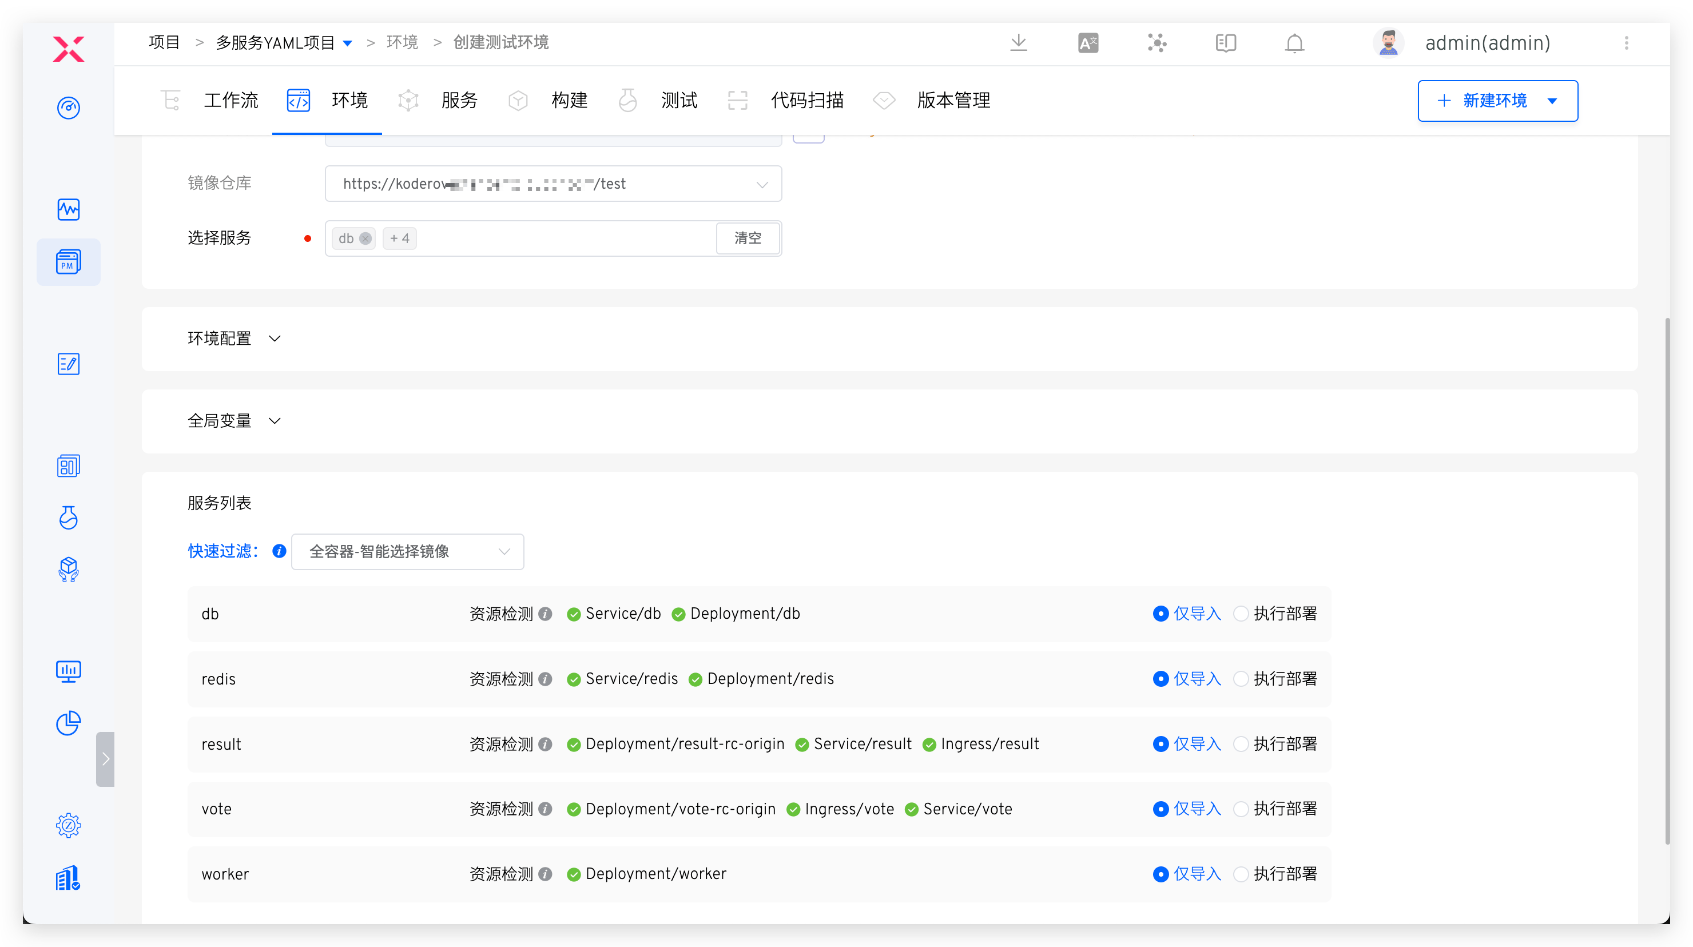
Task: Click the 快速过滤 label link
Action: click(x=224, y=551)
